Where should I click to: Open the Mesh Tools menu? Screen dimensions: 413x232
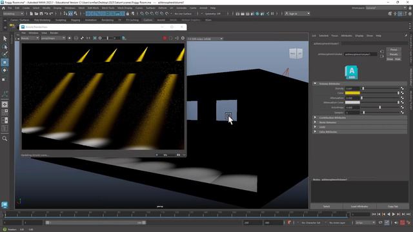pyautogui.click(x=108, y=8)
